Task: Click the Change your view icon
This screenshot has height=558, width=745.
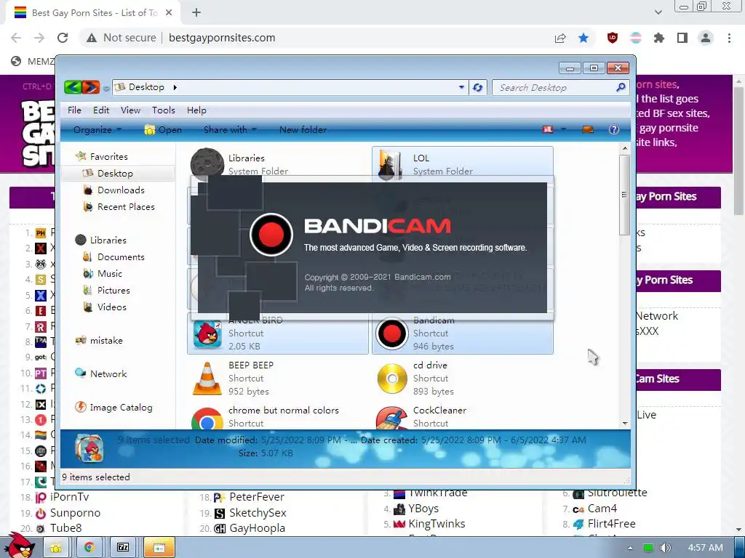Action: (x=548, y=129)
